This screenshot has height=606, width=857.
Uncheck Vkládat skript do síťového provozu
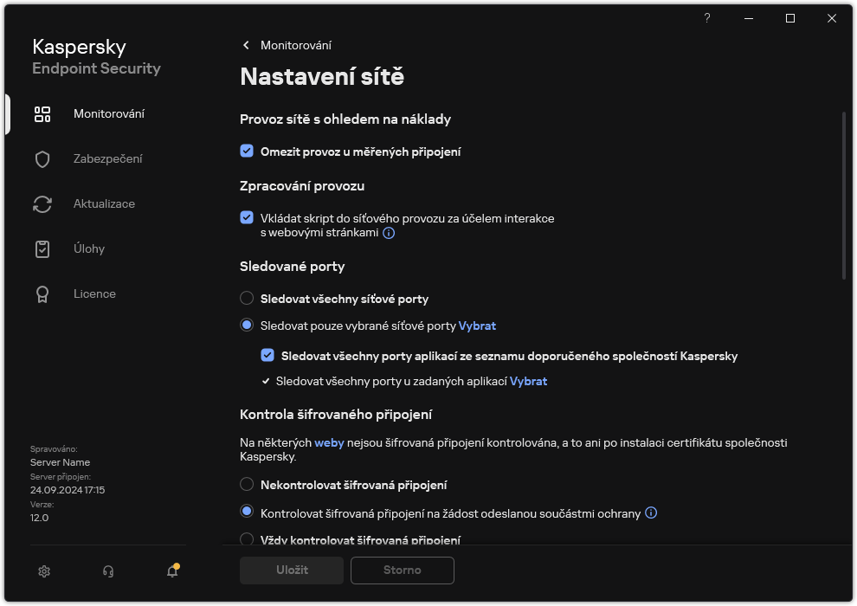(x=247, y=218)
